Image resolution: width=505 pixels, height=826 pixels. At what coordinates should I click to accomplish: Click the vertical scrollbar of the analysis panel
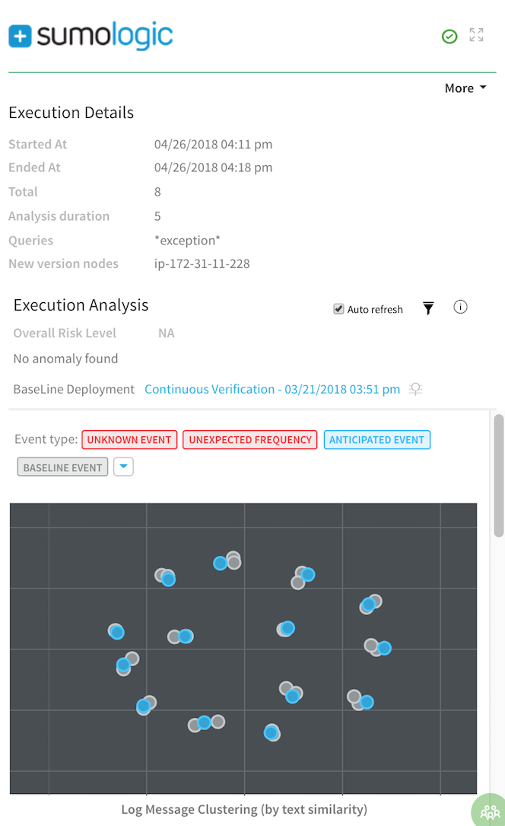(x=499, y=475)
